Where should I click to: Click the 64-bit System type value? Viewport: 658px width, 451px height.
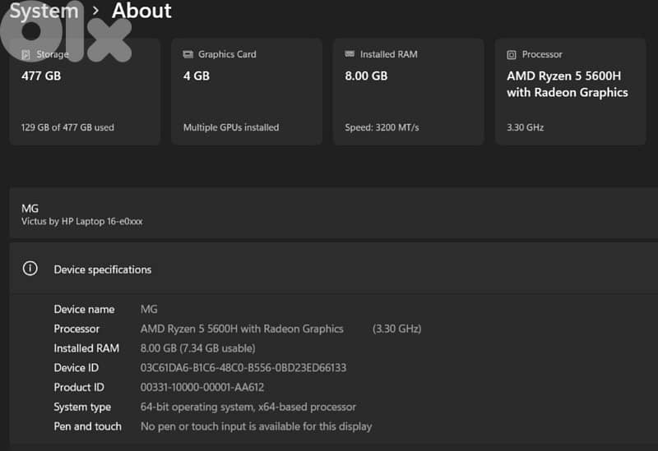pos(248,407)
